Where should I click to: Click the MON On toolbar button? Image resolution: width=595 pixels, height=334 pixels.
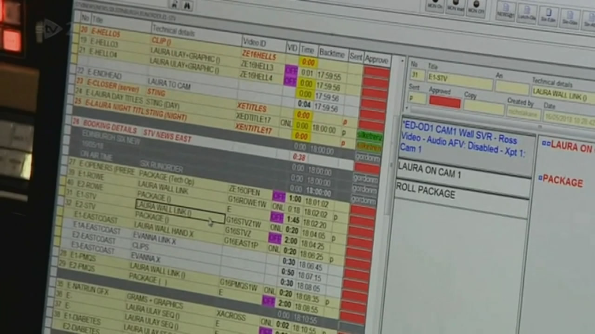[434, 6]
